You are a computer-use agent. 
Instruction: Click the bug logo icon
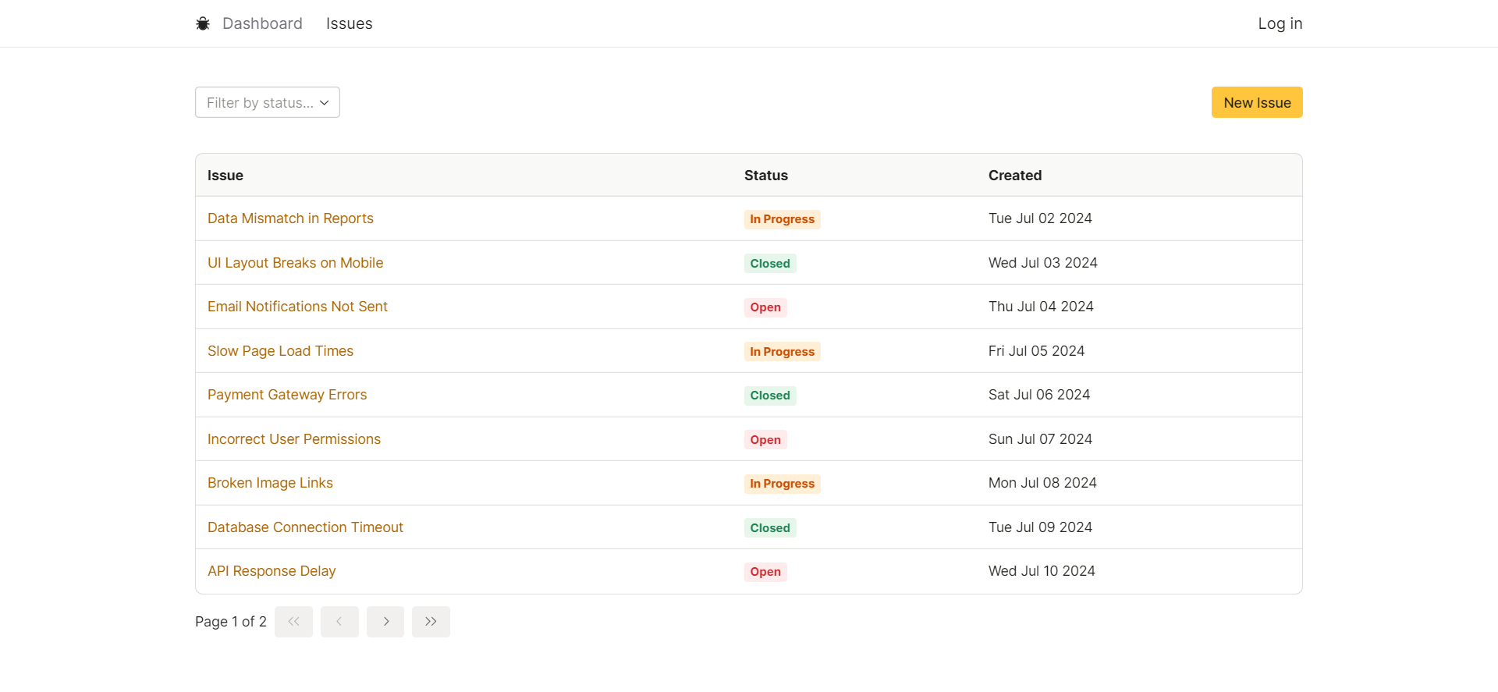coord(203,23)
